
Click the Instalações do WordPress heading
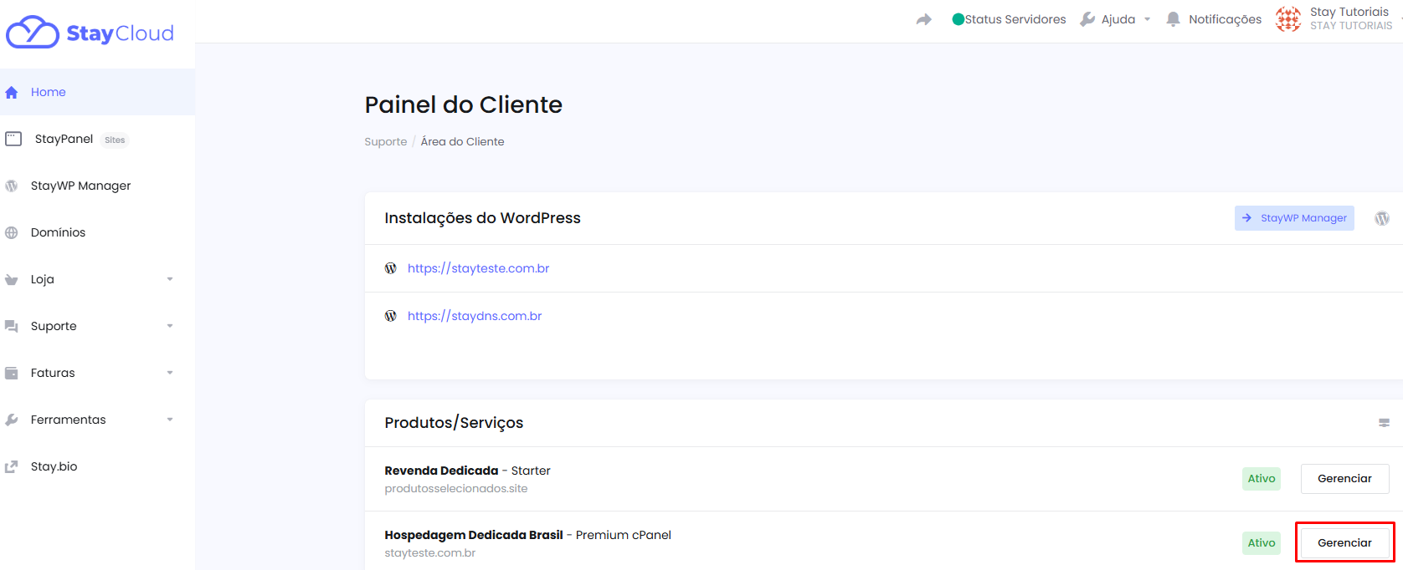482,218
